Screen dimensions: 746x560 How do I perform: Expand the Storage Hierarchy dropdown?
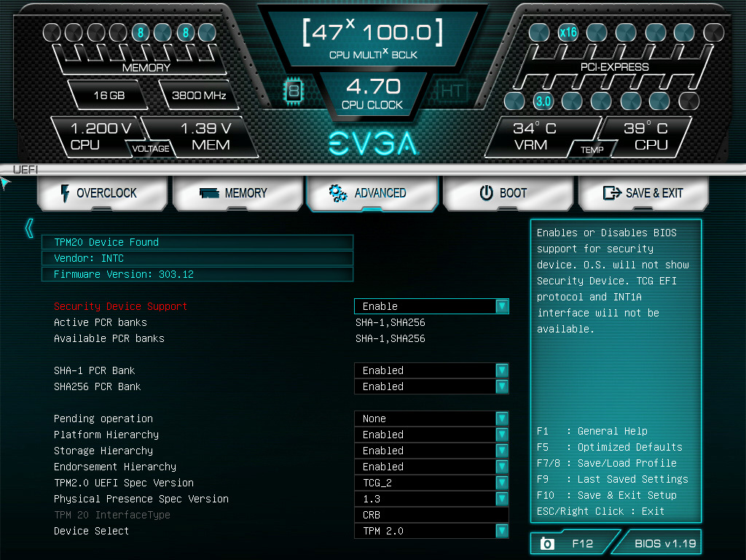click(431, 451)
